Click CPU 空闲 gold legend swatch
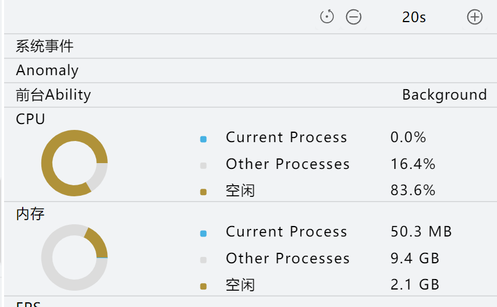The height and width of the screenshot is (307, 497). click(203, 192)
